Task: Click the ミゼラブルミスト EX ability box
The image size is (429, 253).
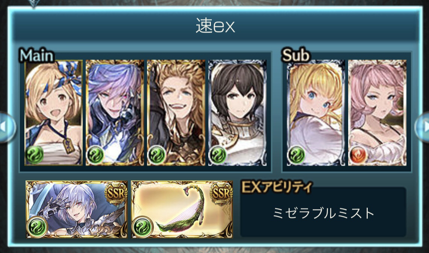Action: pos(323,213)
